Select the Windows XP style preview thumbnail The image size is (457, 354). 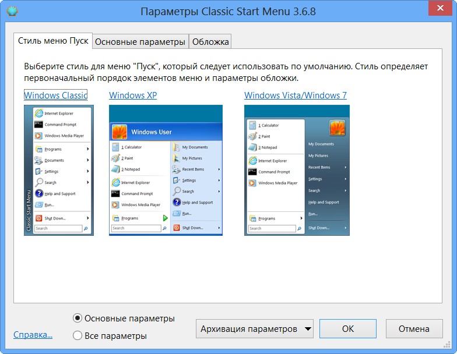[x=166, y=171]
